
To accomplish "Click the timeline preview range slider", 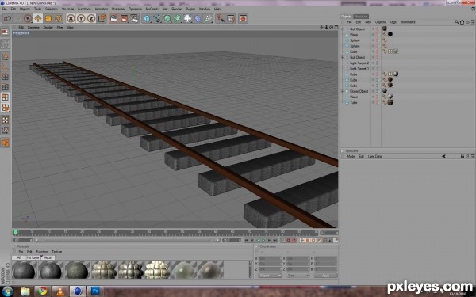I will [x=127, y=240].
